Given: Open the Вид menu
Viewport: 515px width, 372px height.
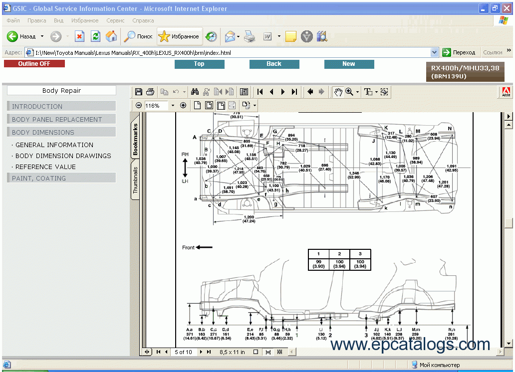Looking at the screenshot, I should tap(58, 20).
